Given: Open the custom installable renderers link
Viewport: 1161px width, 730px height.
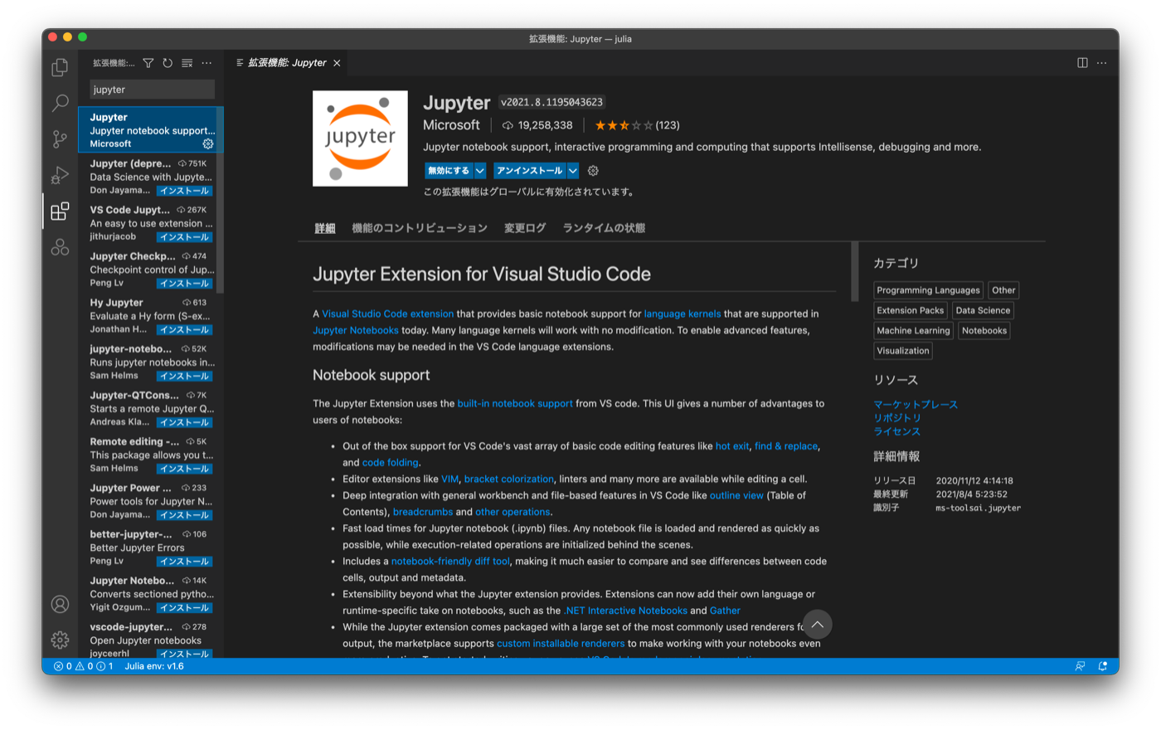Looking at the screenshot, I should 561,643.
